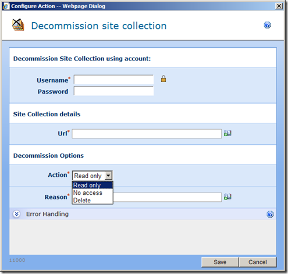Click the help icon beside the dialog title
This screenshot has height=274, width=288.
click(267, 25)
